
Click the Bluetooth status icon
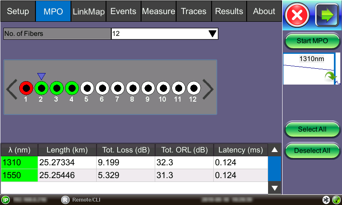tap(326, 199)
